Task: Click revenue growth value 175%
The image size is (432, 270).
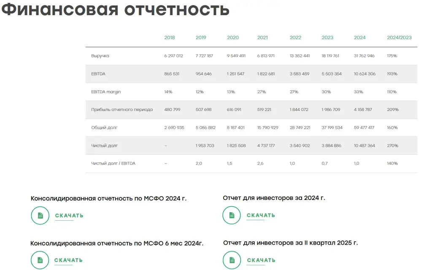Action: [392, 56]
